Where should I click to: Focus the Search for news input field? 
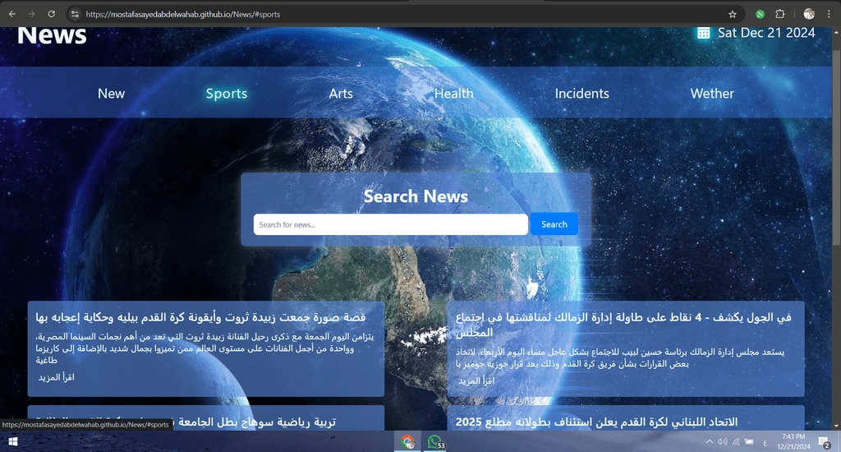click(x=390, y=224)
